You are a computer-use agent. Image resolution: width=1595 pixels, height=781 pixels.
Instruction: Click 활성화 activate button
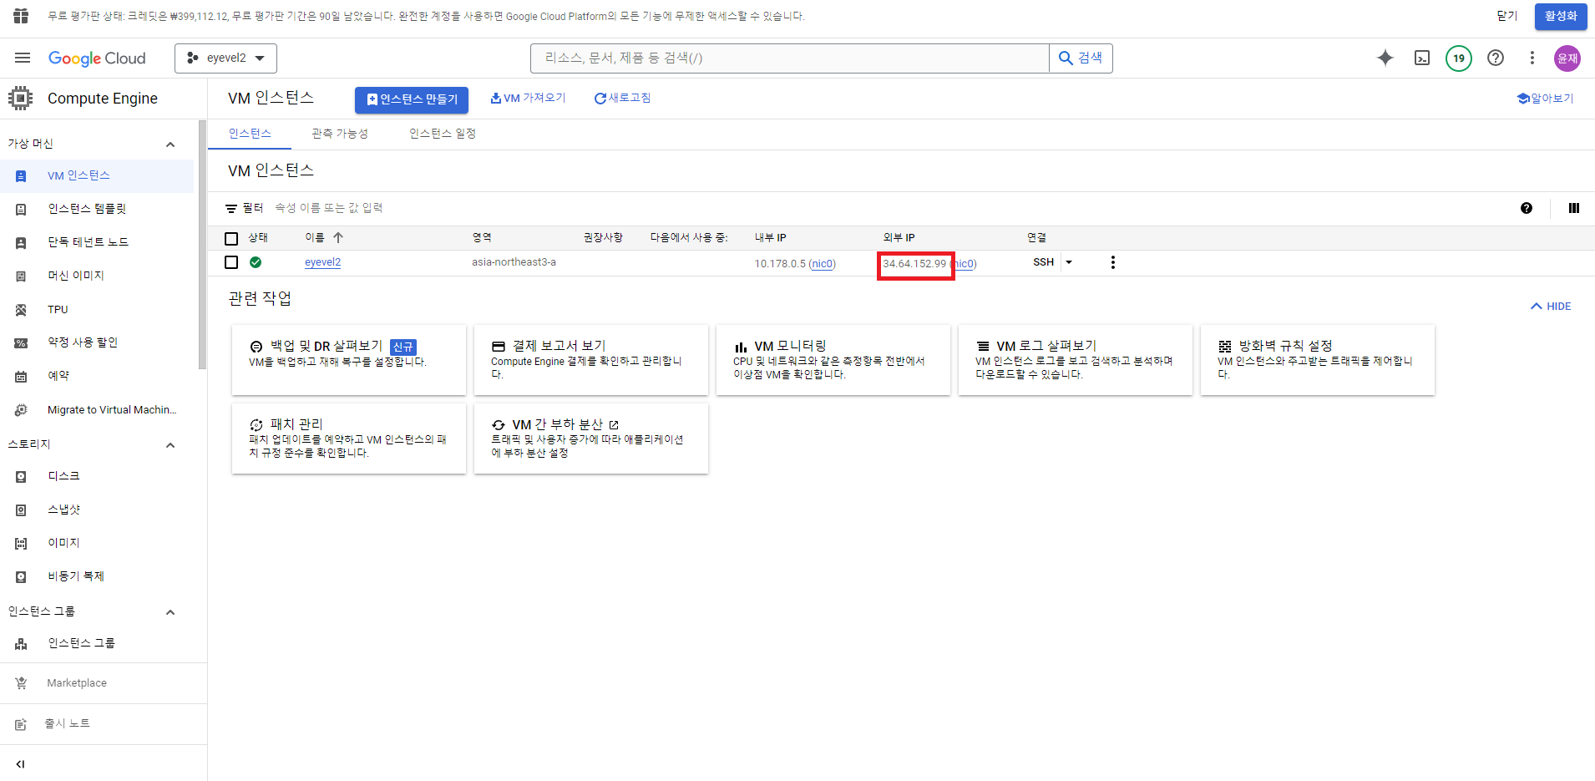[x=1561, y=16]
